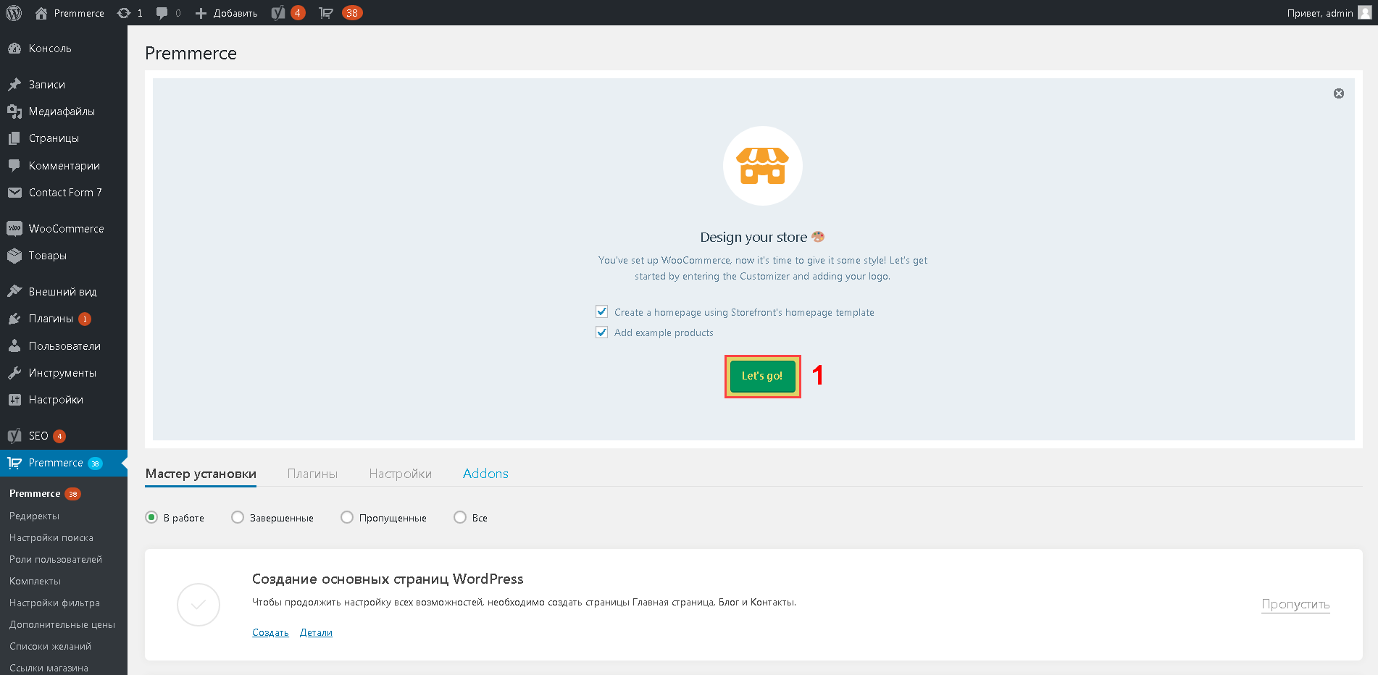The width and height of the screenshot is (1378, 675).
Task: Open Premmerce cart sidebar icon
Action: tap(14, 463)
